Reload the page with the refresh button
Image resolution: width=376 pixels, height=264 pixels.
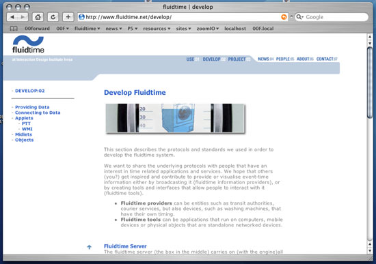click(53, 17)
